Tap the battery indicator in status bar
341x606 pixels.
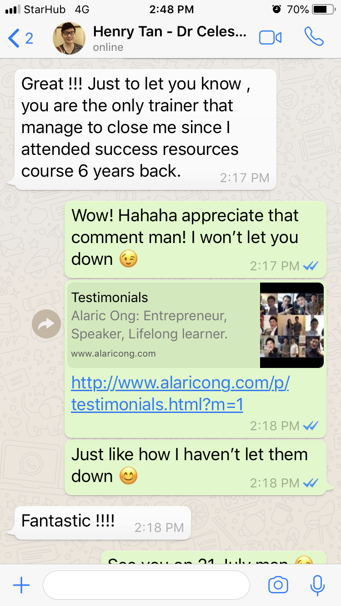(x=323, y=9)
